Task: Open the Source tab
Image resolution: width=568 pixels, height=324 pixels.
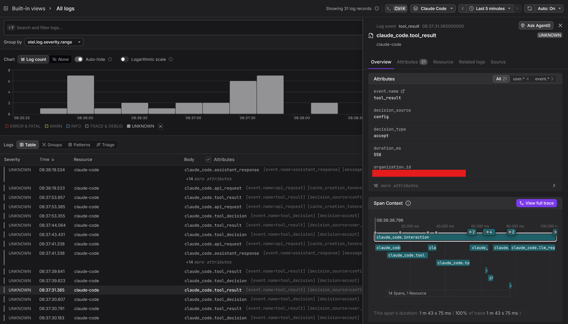Action: [498, 62]
